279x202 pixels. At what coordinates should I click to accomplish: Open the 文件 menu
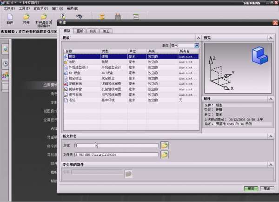click(9, 8)
